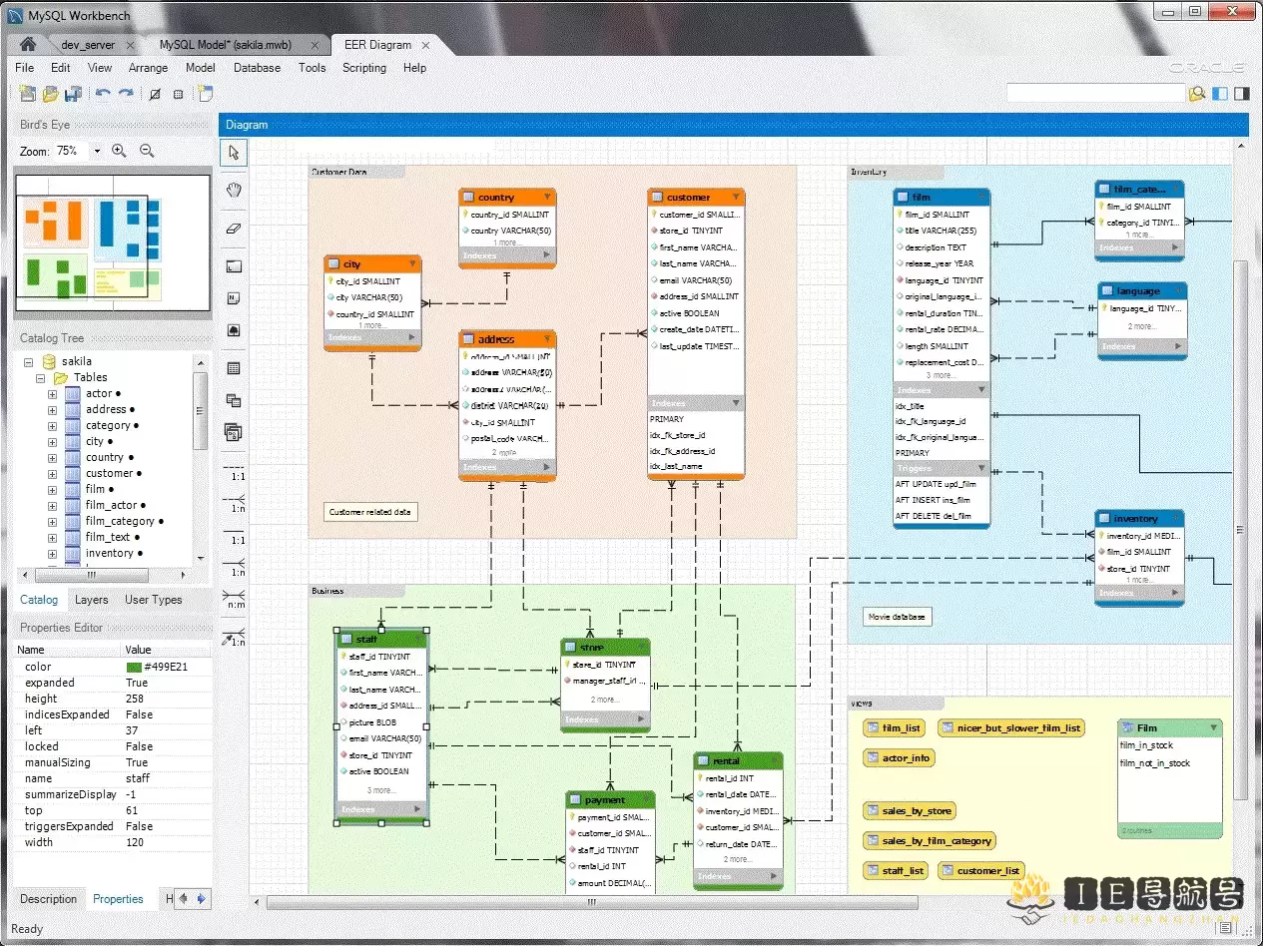Redo the last action
This screenshot has width=1263, height=946.
[126, 94]
